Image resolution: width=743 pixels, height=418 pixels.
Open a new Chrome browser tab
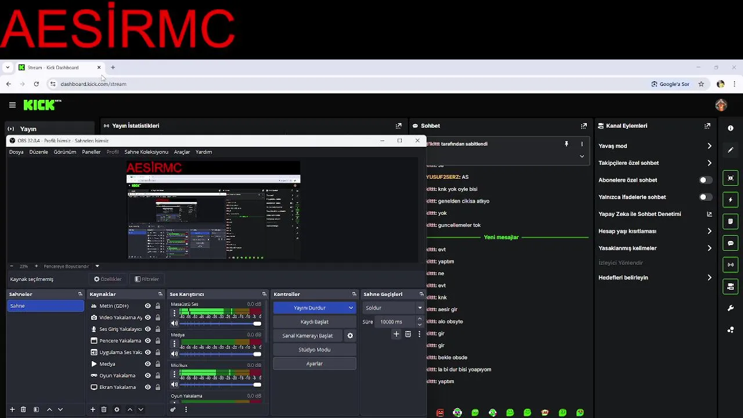pos(113,67)
